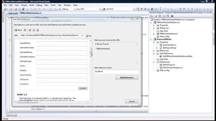Viewport: 216px width, 121px height.
Task: Click the Save All toolbar icon
Action: (x=23, y=9)
